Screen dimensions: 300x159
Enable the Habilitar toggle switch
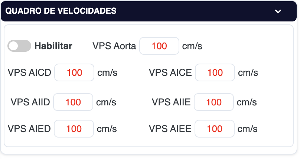pyautogui.click(x=19, y=46)
